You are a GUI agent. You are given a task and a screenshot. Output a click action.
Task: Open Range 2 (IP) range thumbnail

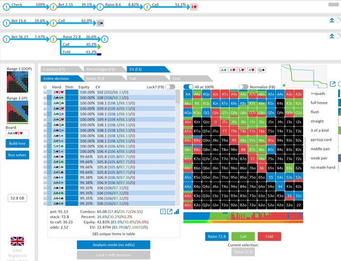click(18, 112)
